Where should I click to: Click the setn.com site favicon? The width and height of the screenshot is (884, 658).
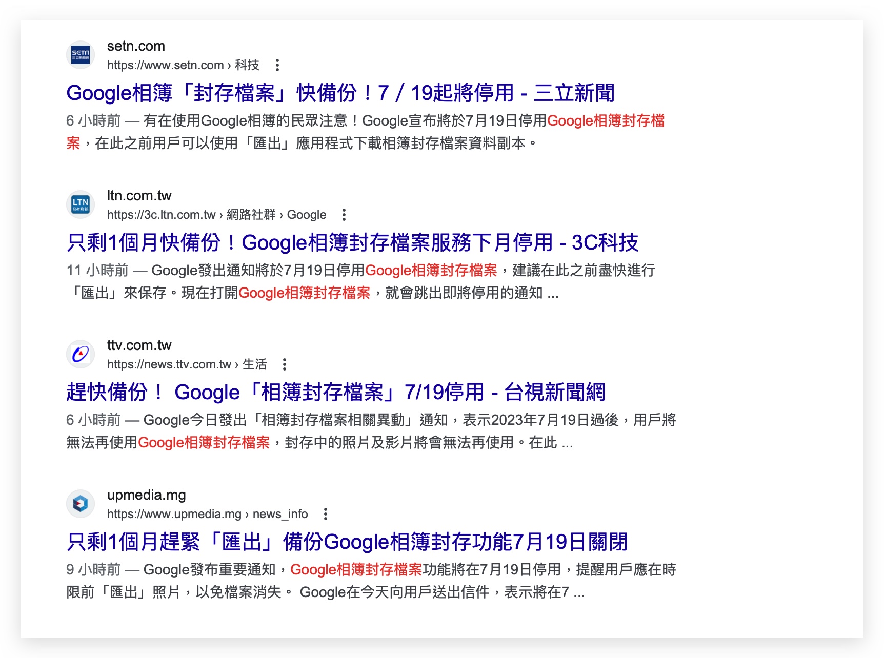click(x=81, y=54)
